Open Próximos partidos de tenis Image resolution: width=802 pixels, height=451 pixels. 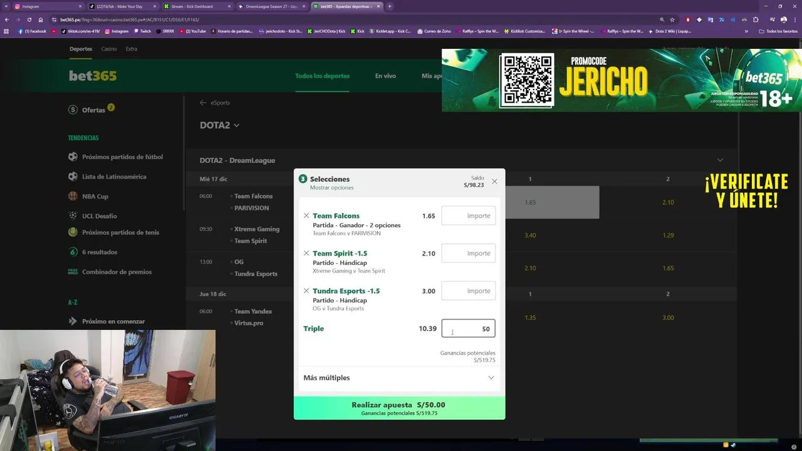[120, 232]
